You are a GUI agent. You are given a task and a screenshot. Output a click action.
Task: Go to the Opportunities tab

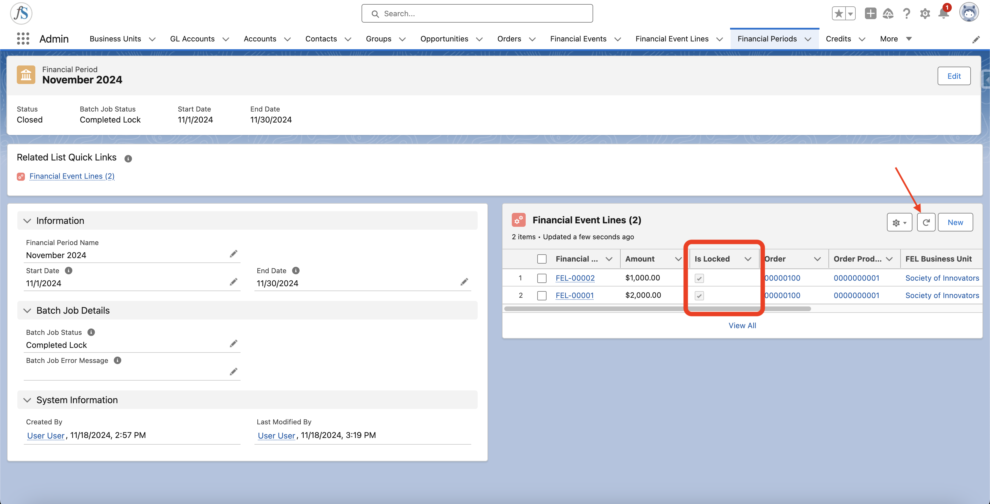[x=444, y=39]
